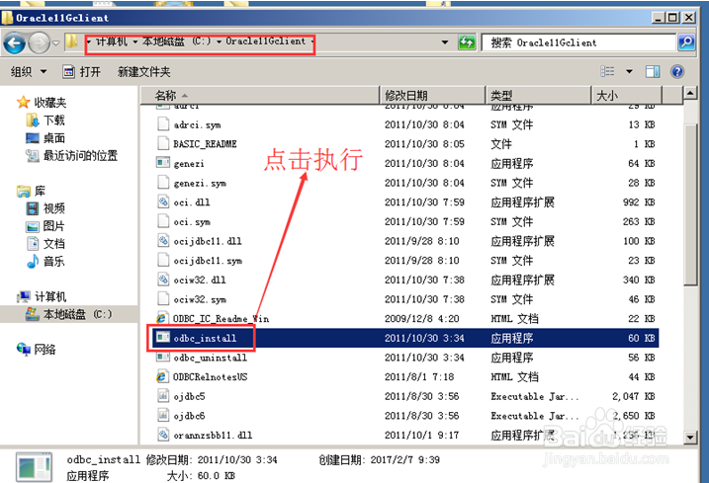
Task: Select orannzsbb11.dll file icon
Action: (x=163, y=435)
